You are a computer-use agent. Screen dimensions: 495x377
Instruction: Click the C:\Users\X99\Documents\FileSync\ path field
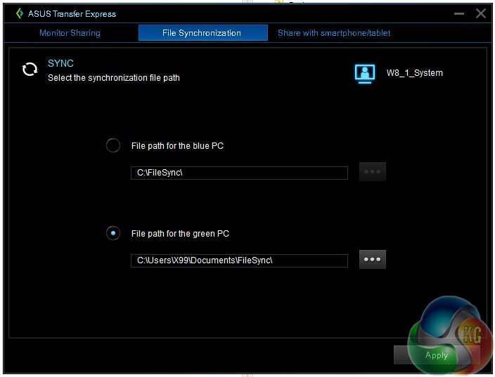coord(239,260)
